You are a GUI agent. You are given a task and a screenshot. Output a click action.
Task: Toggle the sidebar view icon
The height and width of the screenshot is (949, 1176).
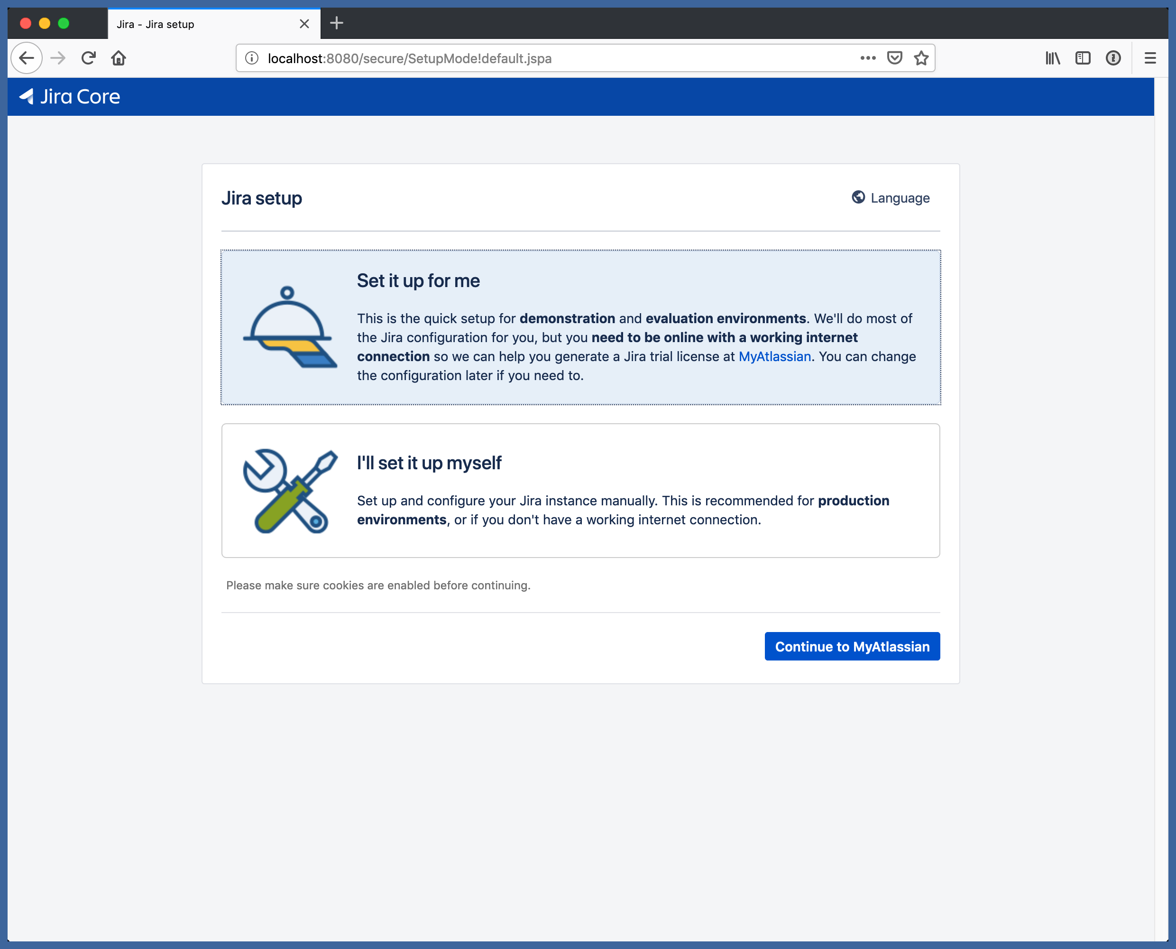pyautogui.click(x=1082, y=58)
